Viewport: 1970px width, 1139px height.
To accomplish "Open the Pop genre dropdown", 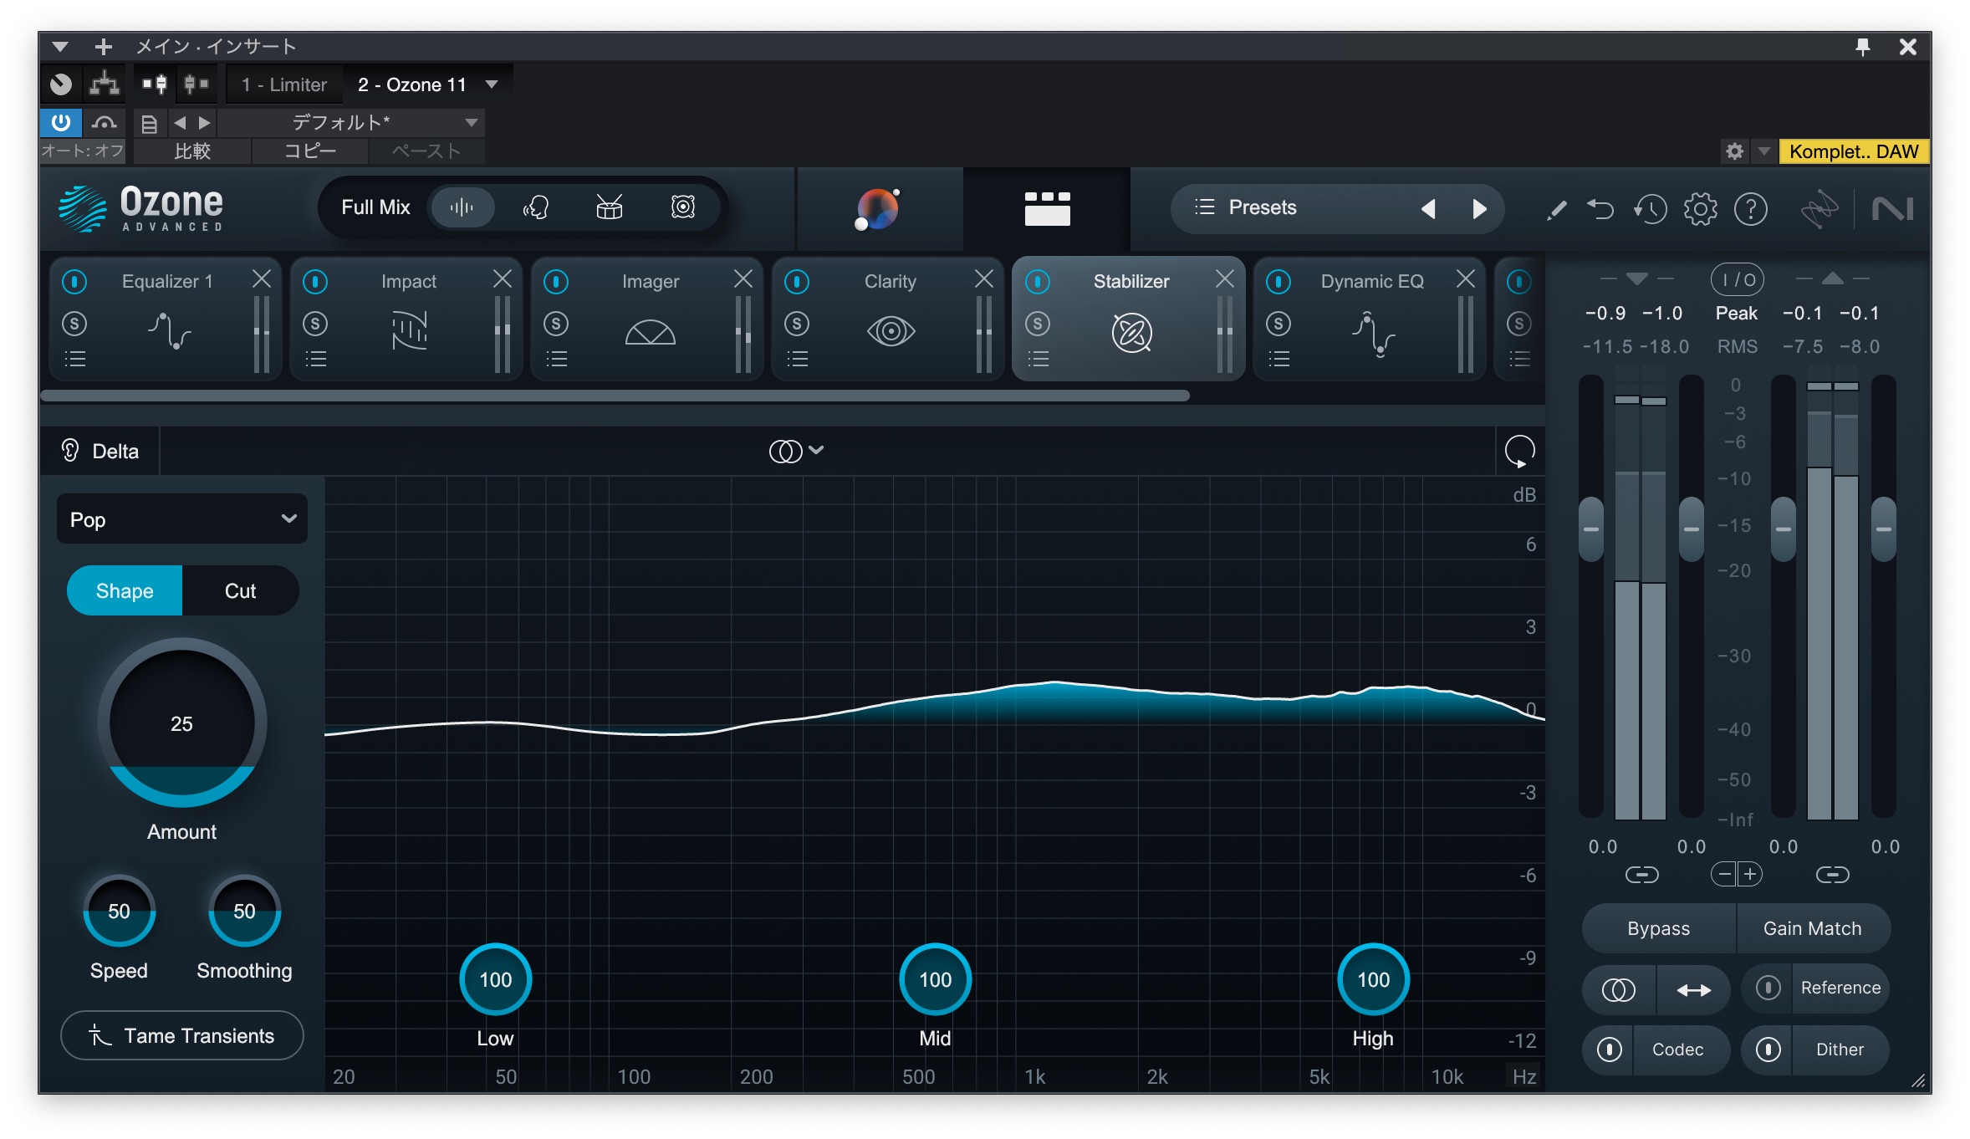I will pyautogui.click(x=182, y=519).
